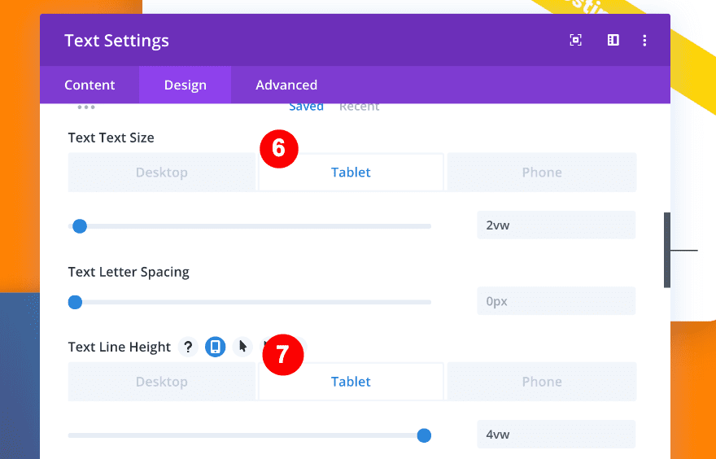
Task: Open the three-dot vertical options menu
Action: point(644,40)
